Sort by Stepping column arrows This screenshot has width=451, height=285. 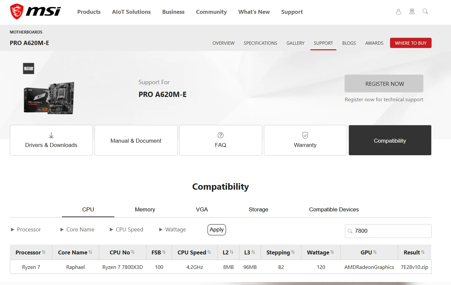pos(292,252)
